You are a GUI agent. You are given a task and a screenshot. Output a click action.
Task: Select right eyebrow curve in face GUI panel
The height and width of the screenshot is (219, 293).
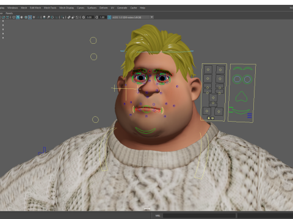(248, 69)
